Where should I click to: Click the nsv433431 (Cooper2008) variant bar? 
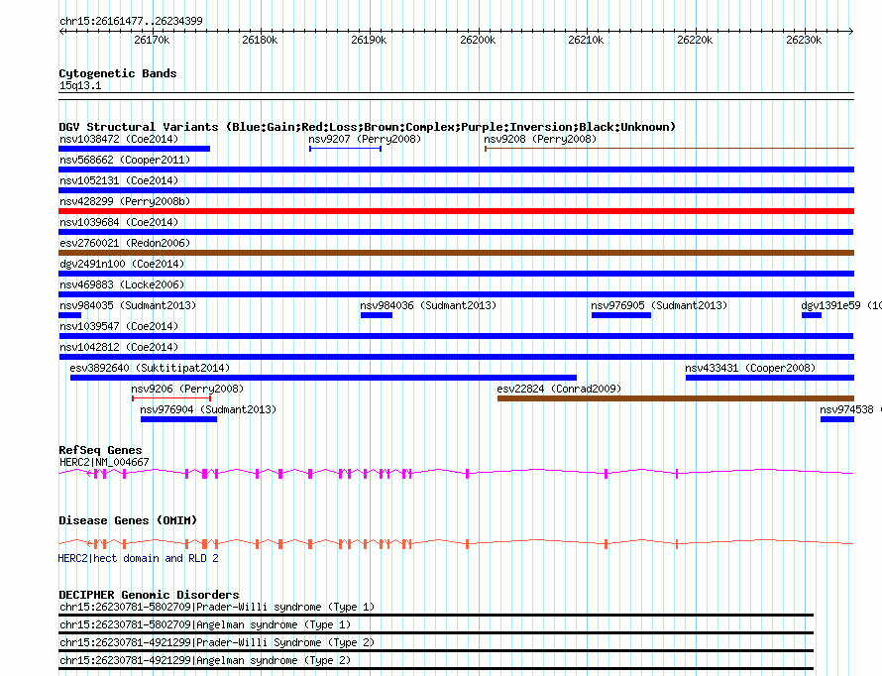tap(768, 378)
